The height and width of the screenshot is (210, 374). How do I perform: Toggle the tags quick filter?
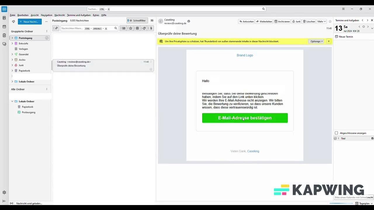coord(144,28)
